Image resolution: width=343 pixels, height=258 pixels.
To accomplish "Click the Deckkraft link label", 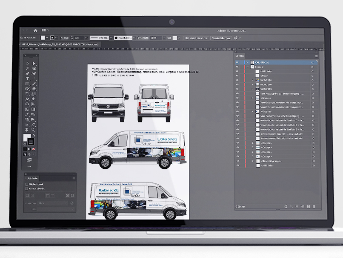I will [x=143, y=38].
